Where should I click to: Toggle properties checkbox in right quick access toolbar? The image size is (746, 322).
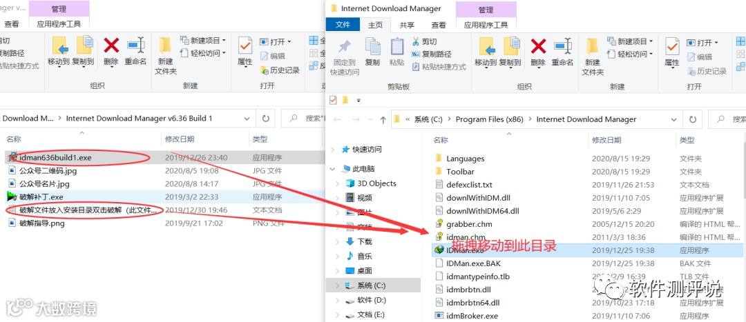pyautogui.click(x=333, y=100)
